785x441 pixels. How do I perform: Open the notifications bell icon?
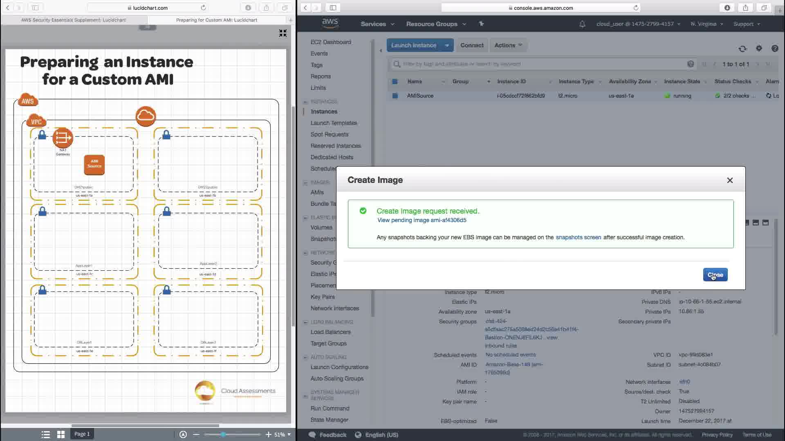[582, 24]
